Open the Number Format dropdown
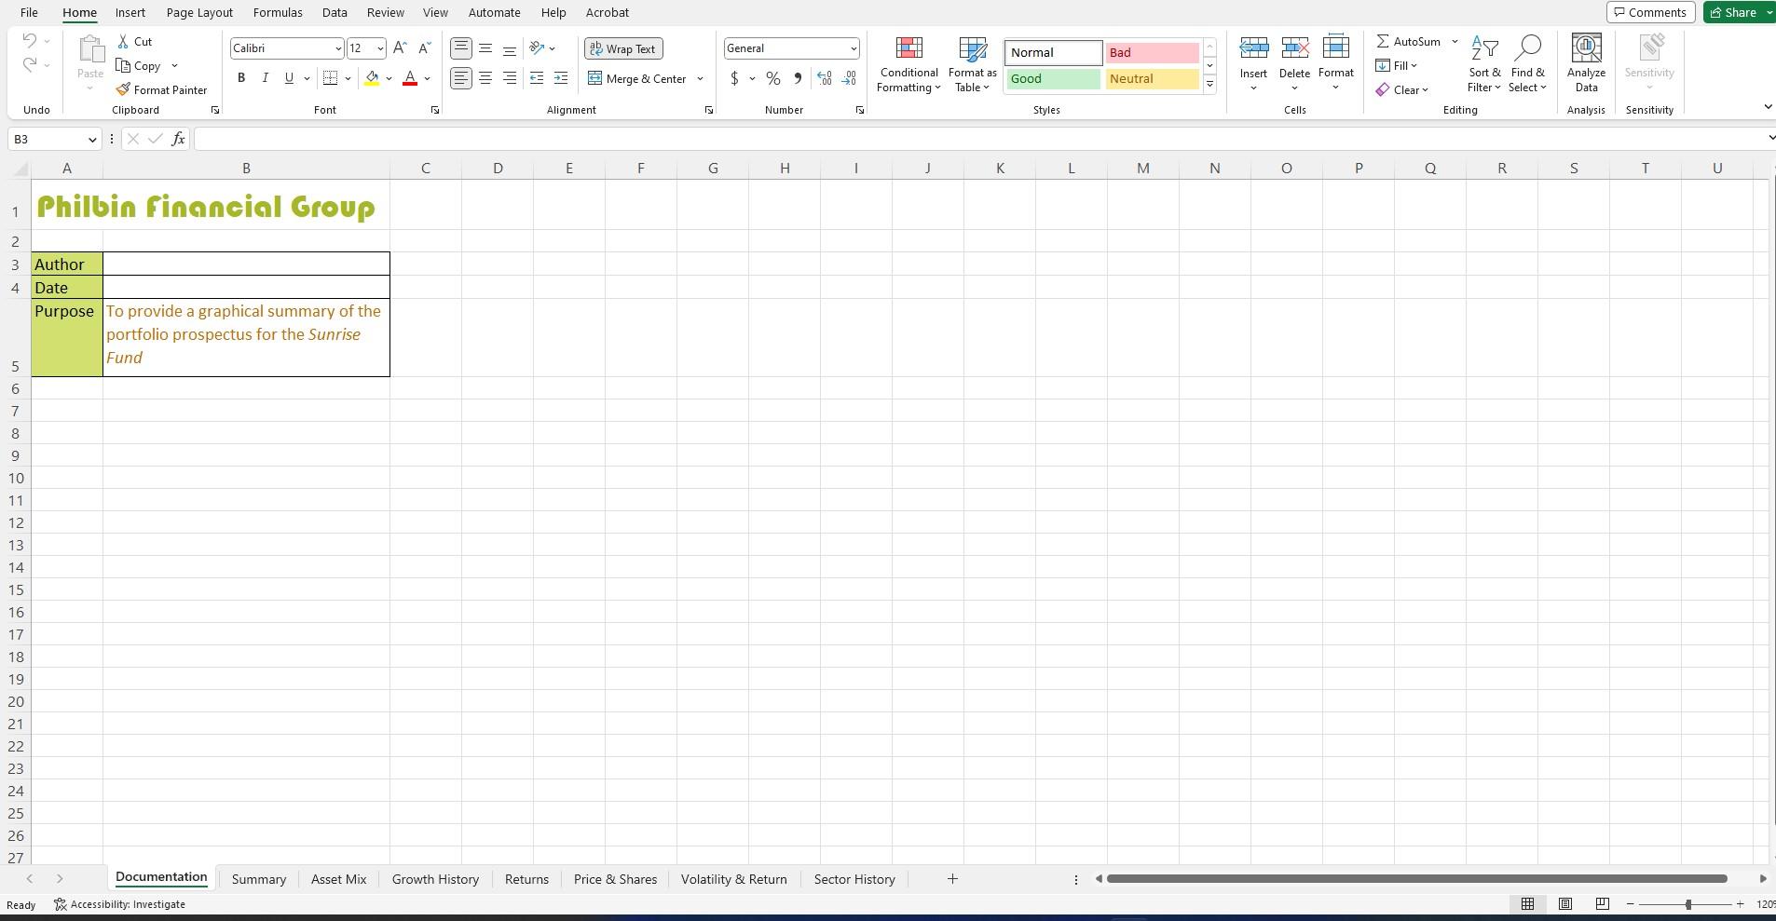The image size is (1776, 921). 854,48
